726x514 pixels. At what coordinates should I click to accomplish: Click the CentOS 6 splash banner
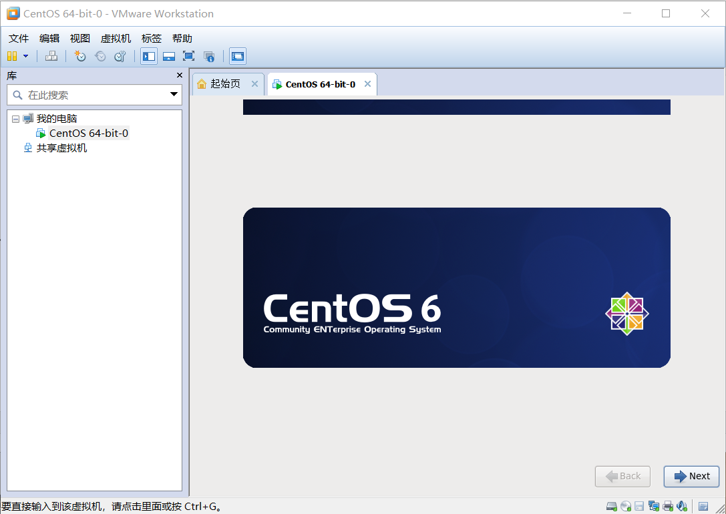point(457,288)
